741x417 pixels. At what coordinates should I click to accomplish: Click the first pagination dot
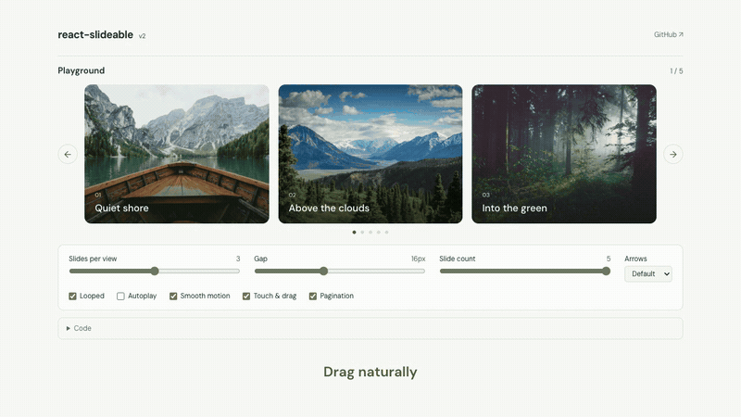click(x=355, y=233)
